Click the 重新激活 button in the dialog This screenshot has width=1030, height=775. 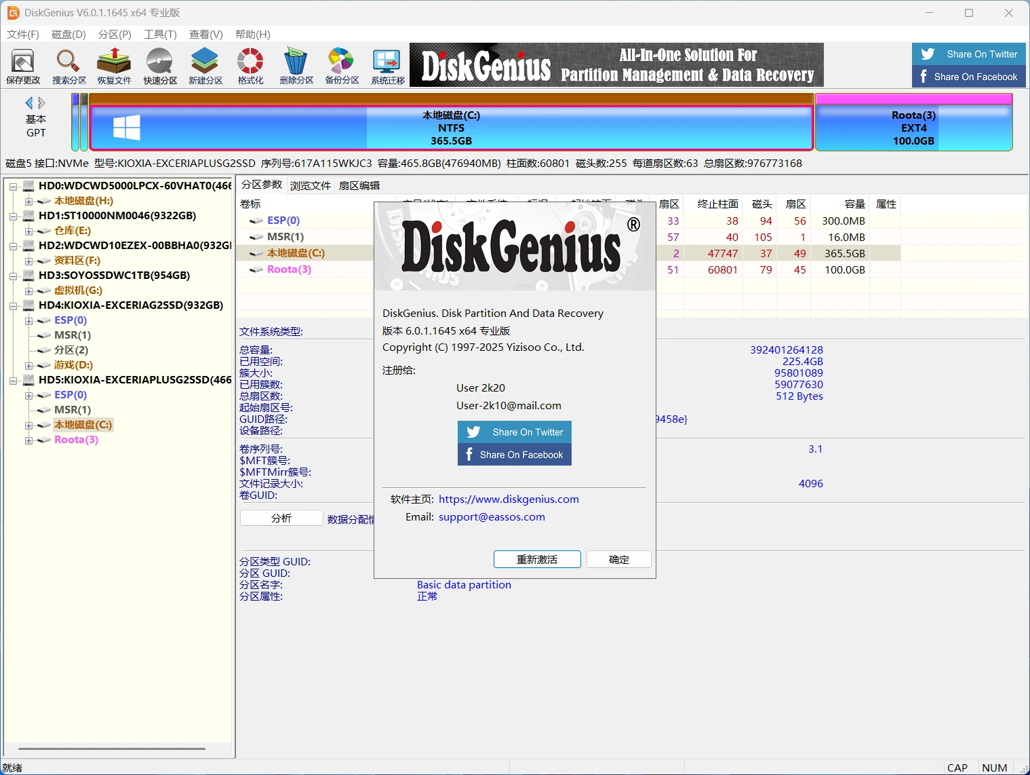pyautogui.click(x=537, y=559)
